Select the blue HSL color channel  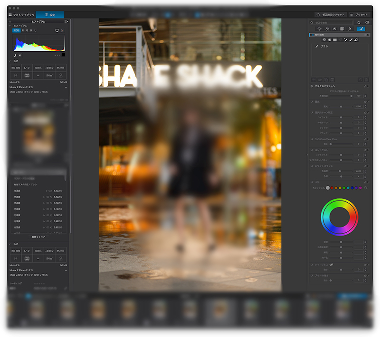point(352,188)
